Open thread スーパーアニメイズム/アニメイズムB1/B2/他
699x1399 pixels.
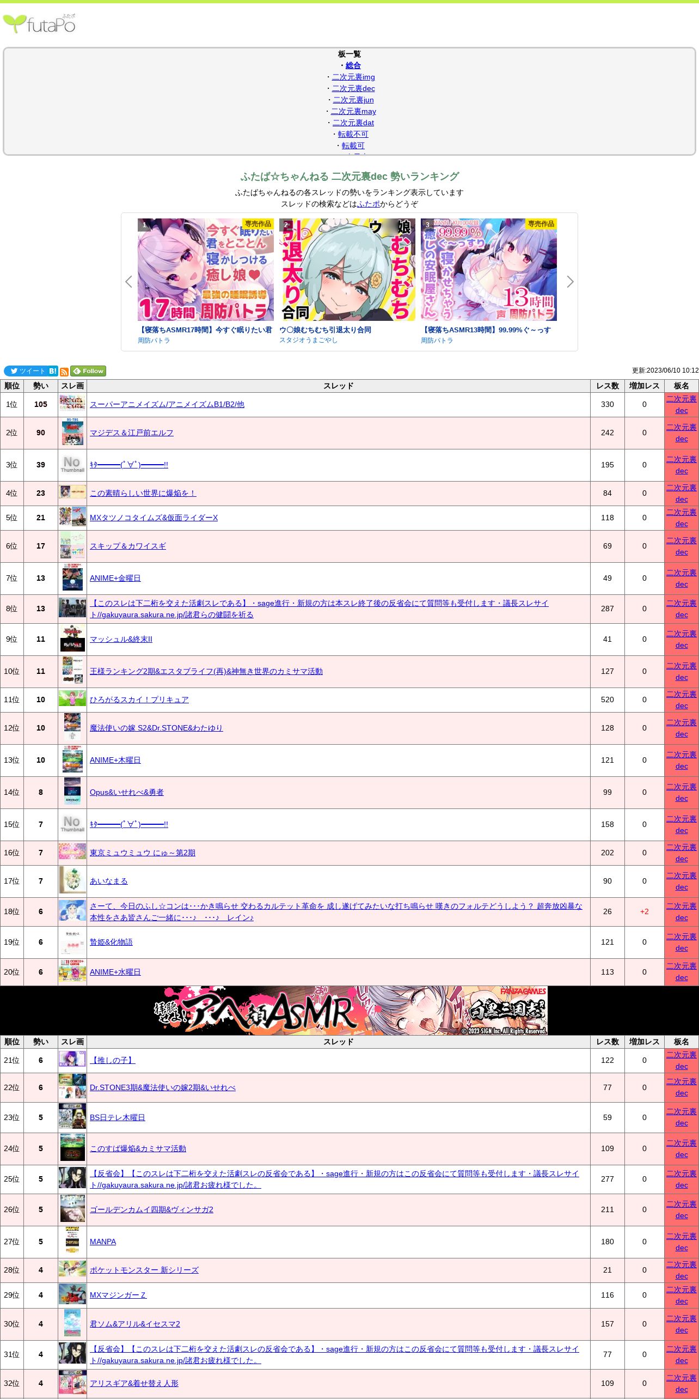[x=167, y=404]
